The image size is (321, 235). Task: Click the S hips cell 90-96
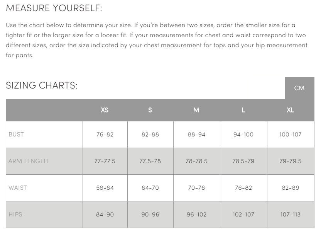coord(150,215)
